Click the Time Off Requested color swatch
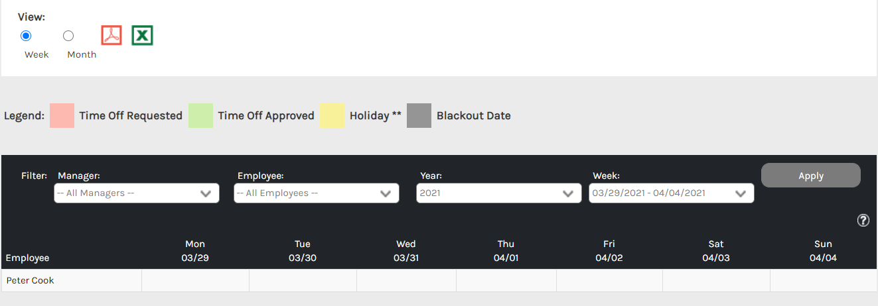 [62, 115]
